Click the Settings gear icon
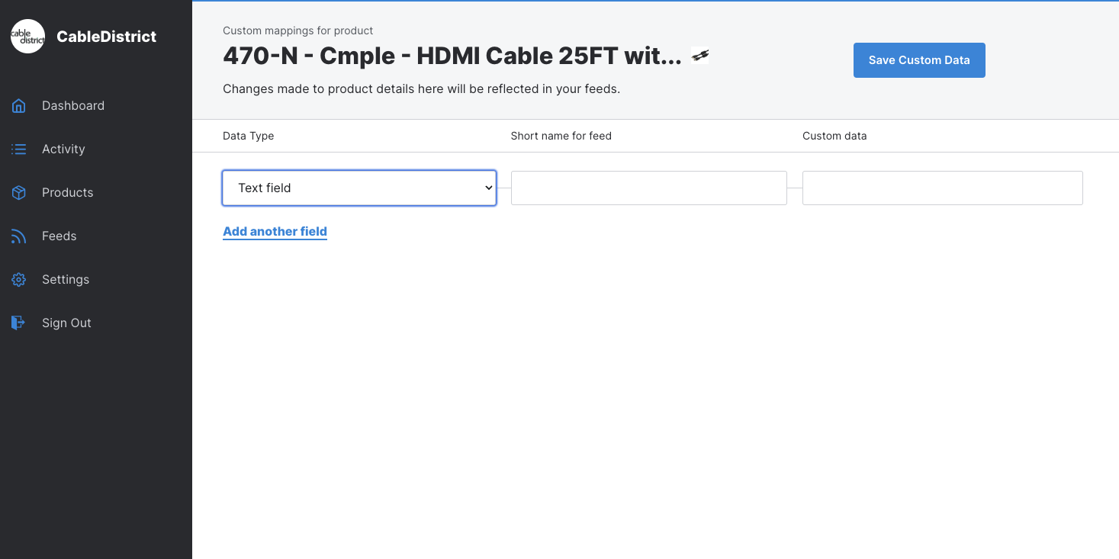The height and width of the screenshot is (559, 1119). 19,280
